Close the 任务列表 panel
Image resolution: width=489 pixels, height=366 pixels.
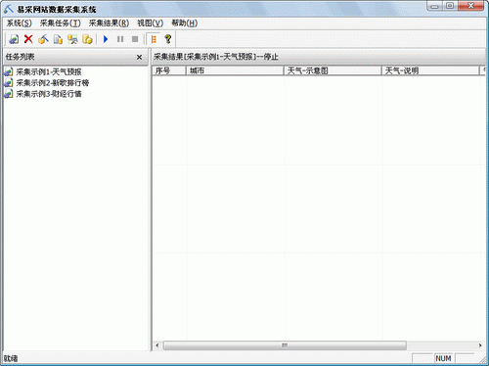(x=139, y=57)
